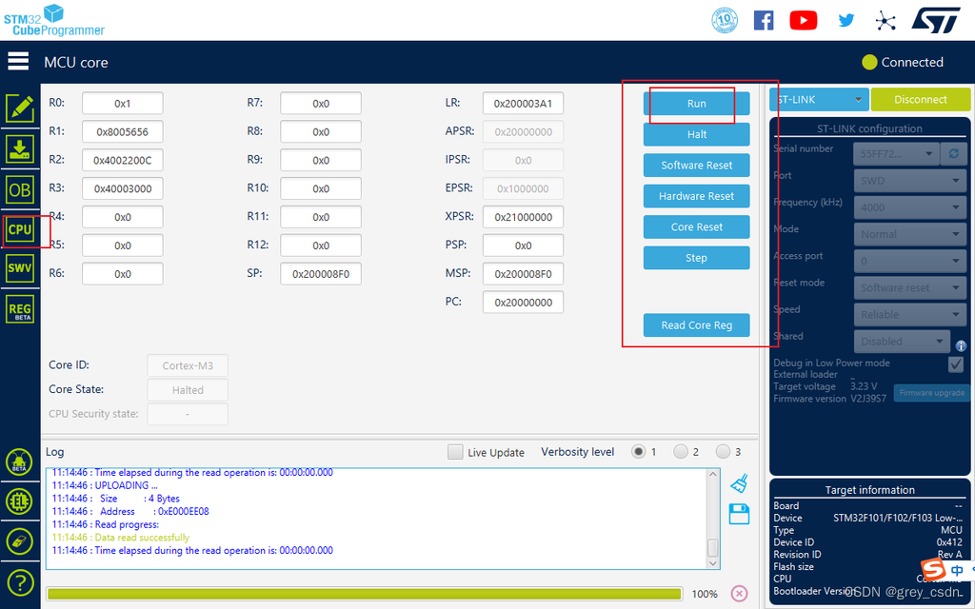This screenshot has width=975, height=609.
Task: Open the hamburger menu
Action: [x=17, y=61]
